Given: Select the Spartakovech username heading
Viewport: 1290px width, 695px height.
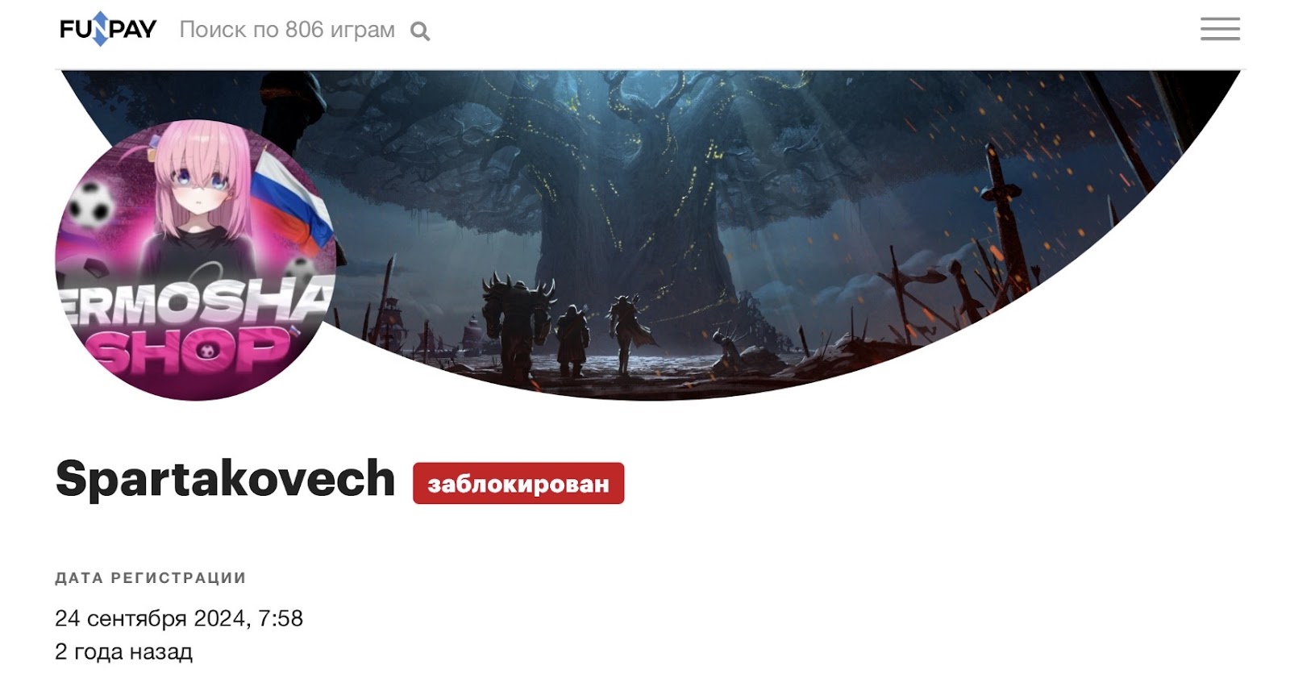Looking at the screenshot, I should pos(225,479).
